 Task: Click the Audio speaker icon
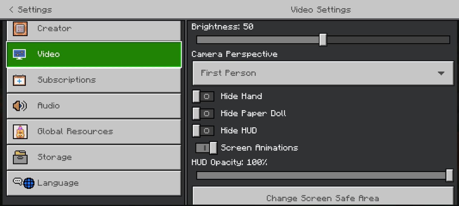(20, 106)
